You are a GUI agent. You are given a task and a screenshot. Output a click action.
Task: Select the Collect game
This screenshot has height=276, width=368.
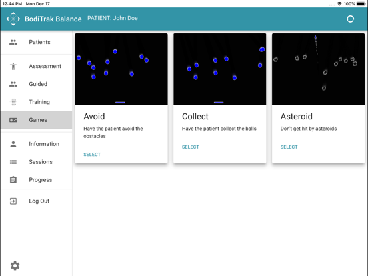(x=191, y=147)
